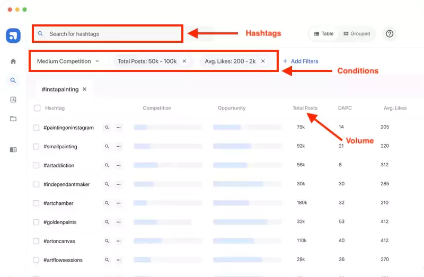Click competition bar for #artoncanvas
This screenshot has height=277, width=424.
coord(167,241)
